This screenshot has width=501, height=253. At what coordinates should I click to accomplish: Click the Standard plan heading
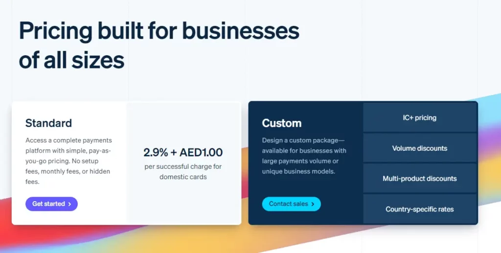(48, 123)
